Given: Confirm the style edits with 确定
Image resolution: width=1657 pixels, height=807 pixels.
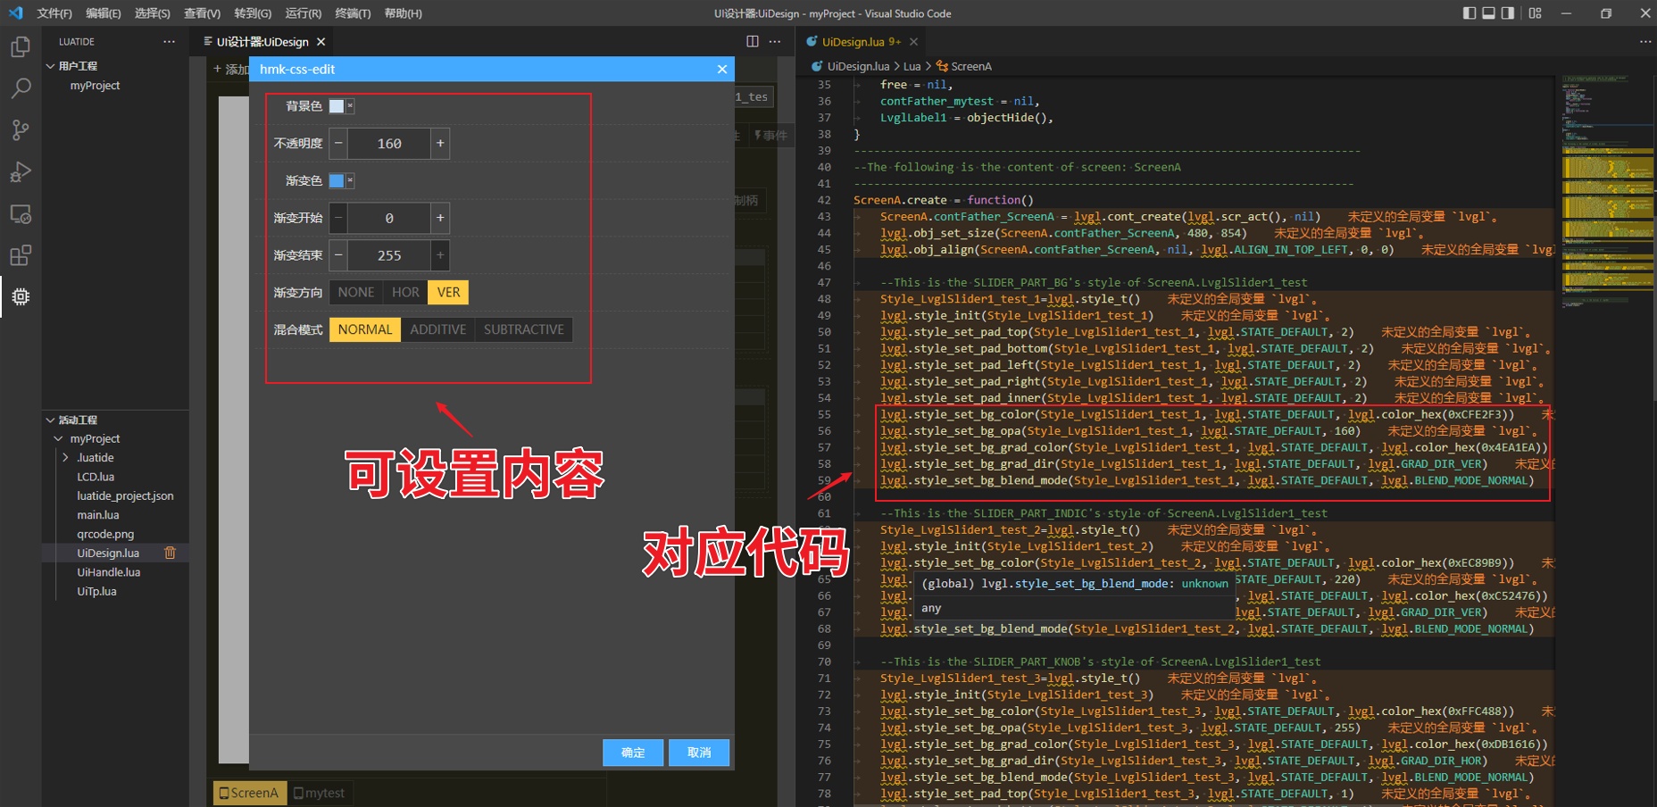Looking at the screenshot, I should pos(632,753).
